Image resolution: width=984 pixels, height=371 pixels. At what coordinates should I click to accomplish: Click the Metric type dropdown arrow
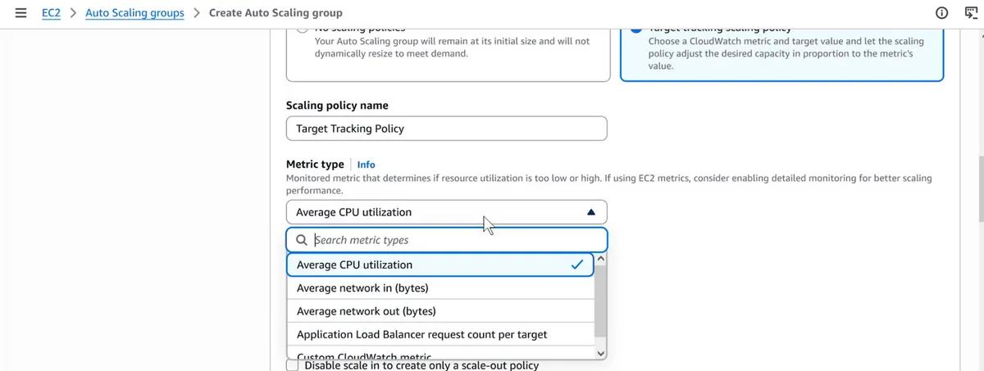coord(591,212)
